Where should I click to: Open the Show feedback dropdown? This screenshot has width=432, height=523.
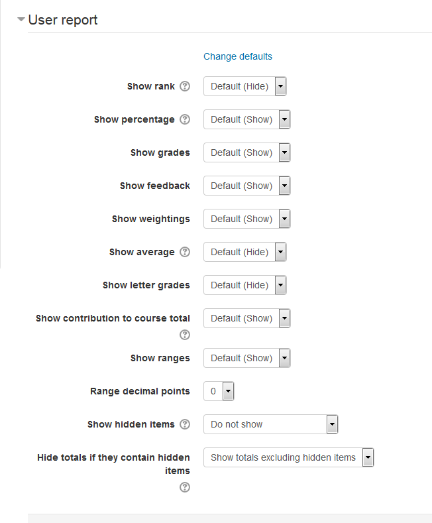tap(247, 186)
